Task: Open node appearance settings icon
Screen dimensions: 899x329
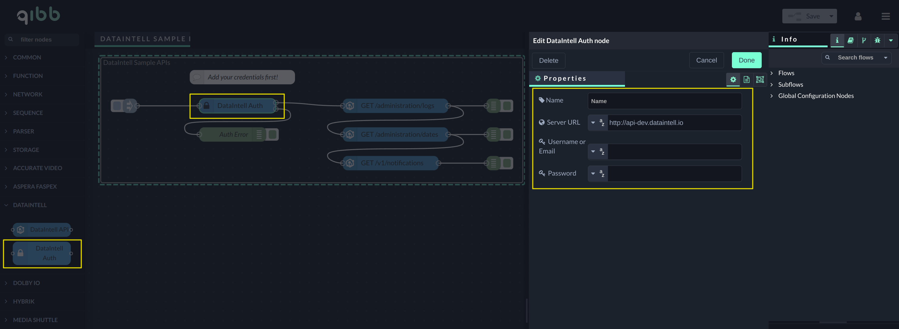Action: tap(760, 80)
